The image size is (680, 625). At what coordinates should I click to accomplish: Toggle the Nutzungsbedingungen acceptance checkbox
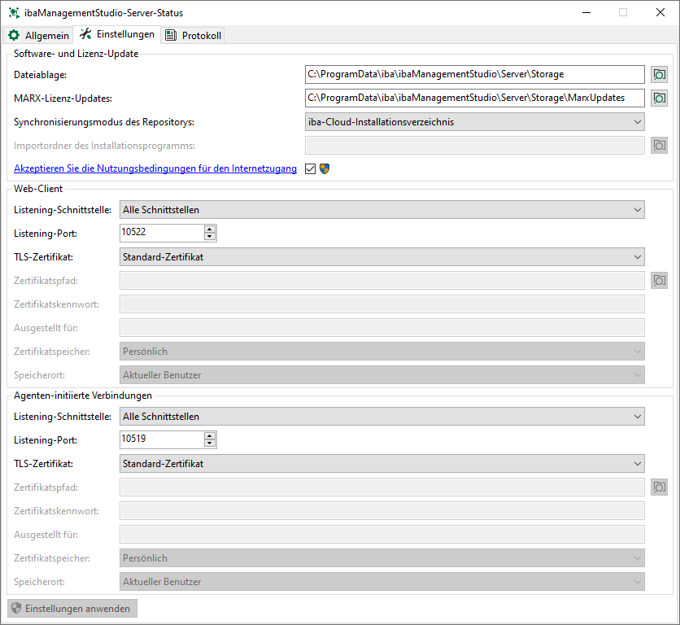[310, 169]
